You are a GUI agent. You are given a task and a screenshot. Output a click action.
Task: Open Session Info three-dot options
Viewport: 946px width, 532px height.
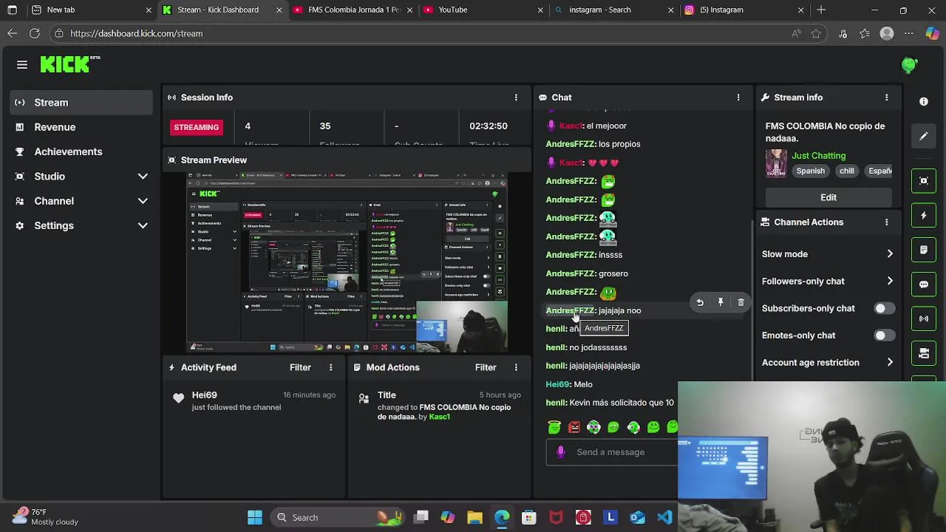click(x=516, y=98)
